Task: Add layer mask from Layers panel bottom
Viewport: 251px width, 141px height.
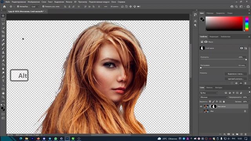Action: (x=229, y=134)
